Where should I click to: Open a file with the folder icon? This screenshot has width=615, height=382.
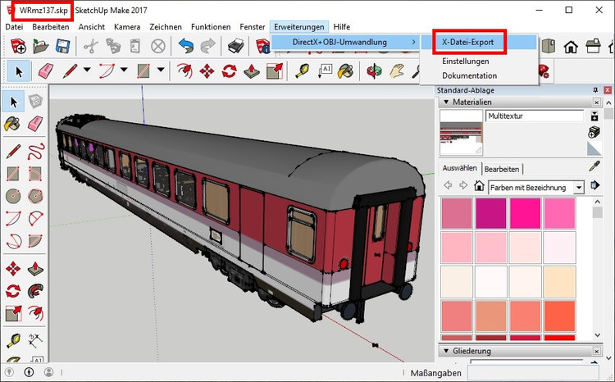point(41,46)
